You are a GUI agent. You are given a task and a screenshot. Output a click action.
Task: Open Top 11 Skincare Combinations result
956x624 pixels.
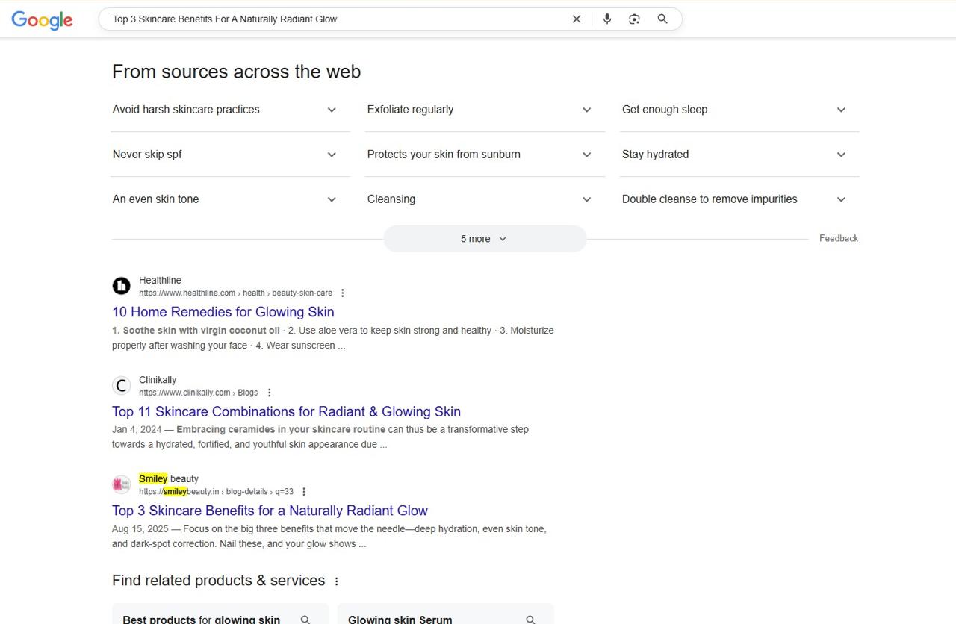tap(286, 411)
